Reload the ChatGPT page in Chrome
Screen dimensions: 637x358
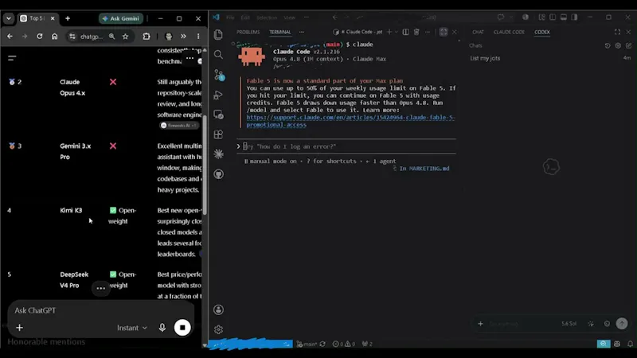[39, 36]
